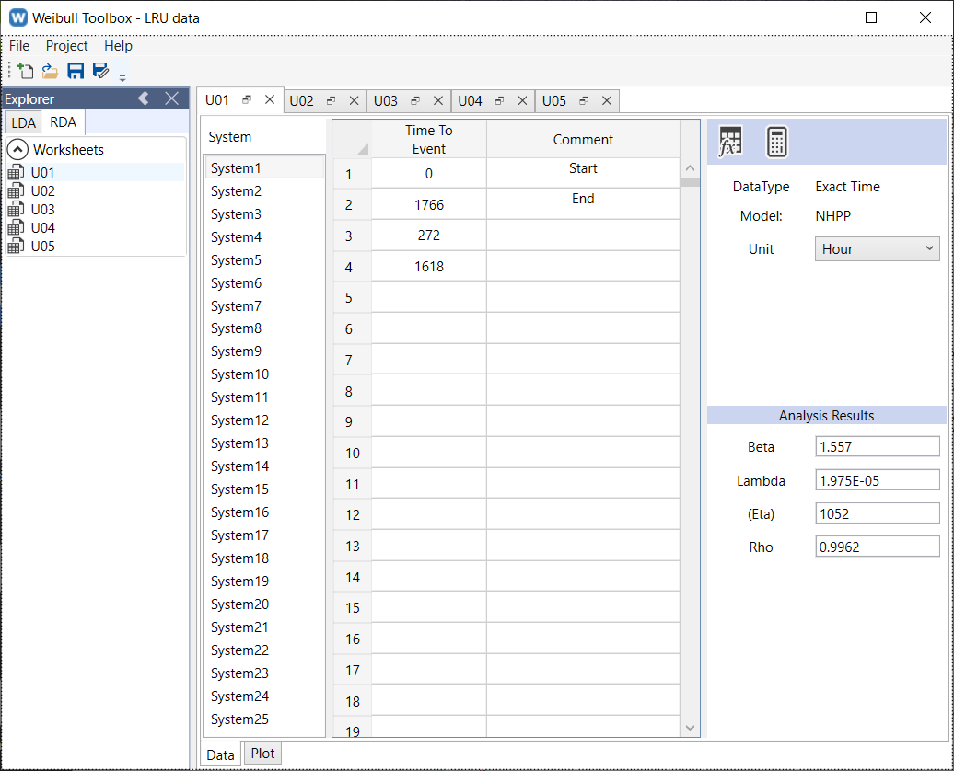The width and height of the screenshot is (954, 771).
Task: Open the Project menu
Action: coord(66,46)
